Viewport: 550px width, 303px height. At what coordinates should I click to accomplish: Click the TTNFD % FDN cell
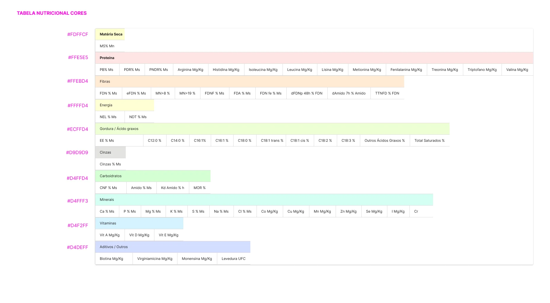[x=387, y=93]
